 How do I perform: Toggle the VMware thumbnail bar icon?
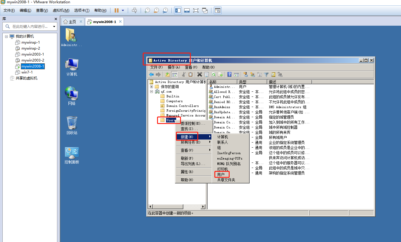[187, 10]
